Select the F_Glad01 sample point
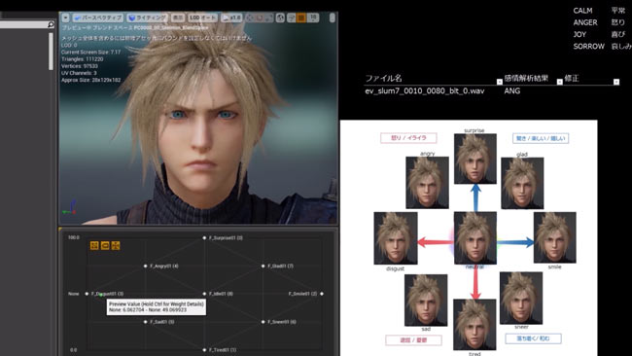632x356 pixels. click(x=263, y=267)
